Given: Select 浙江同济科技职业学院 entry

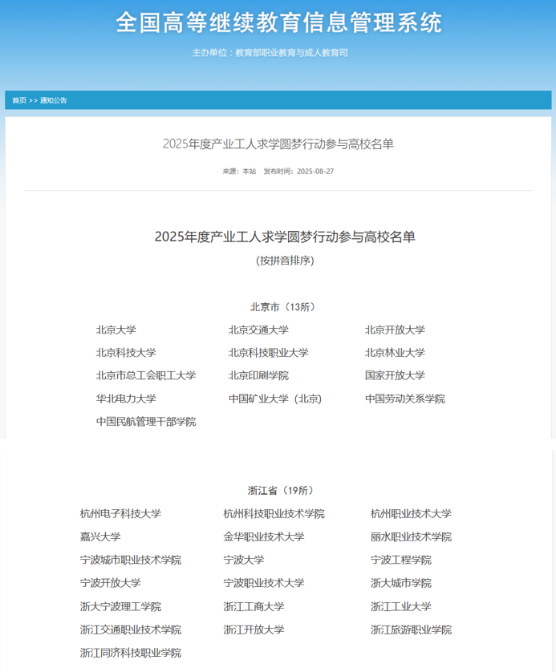Looking at the screenshot, I should pyautogui.click(x=131, y=653).
